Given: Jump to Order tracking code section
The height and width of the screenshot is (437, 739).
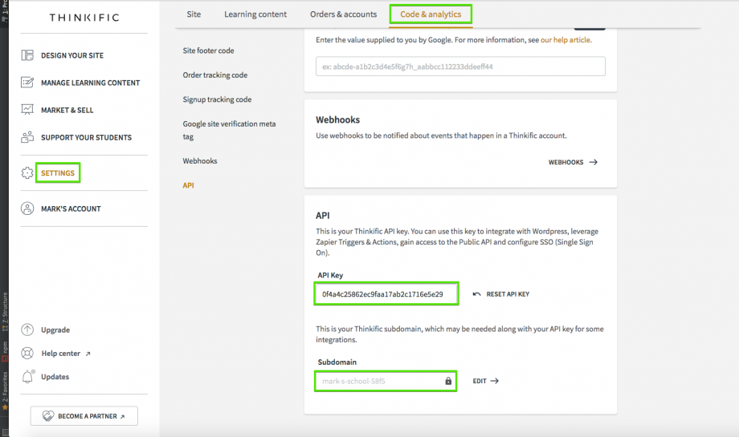Looking at the screenshot, I should tap(215, 75).
